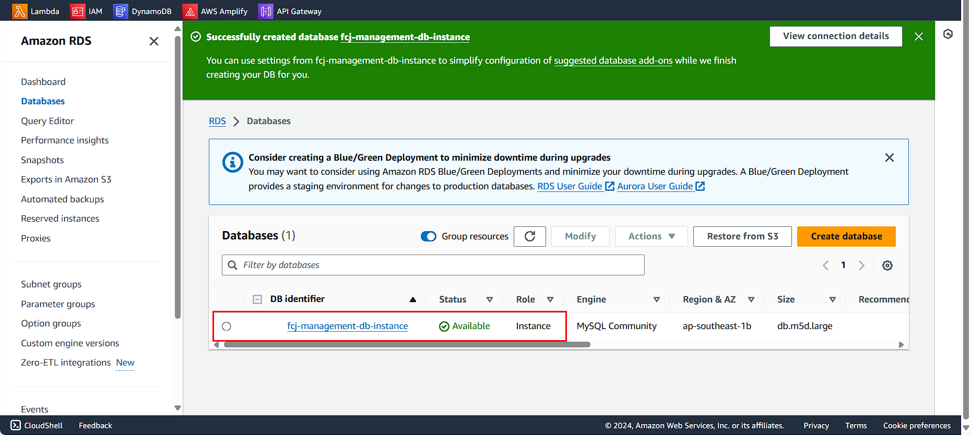Open the IAM service shortcut icon
Screen dimensions: 971x435
pos(77,11)
